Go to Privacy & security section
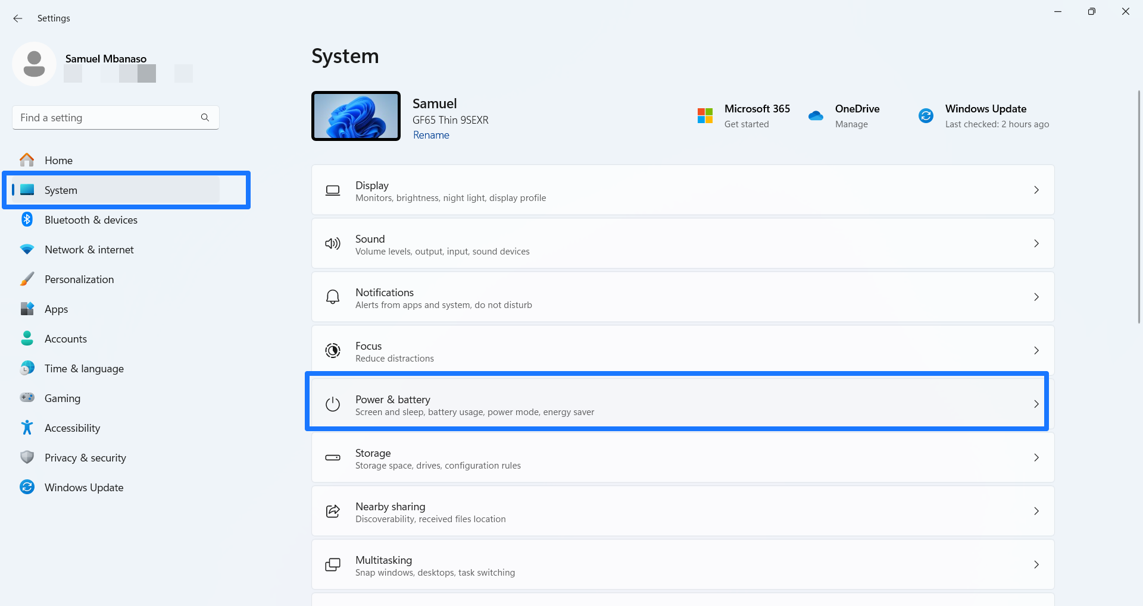Screen dimensions: 1143x606 point(85,458)
